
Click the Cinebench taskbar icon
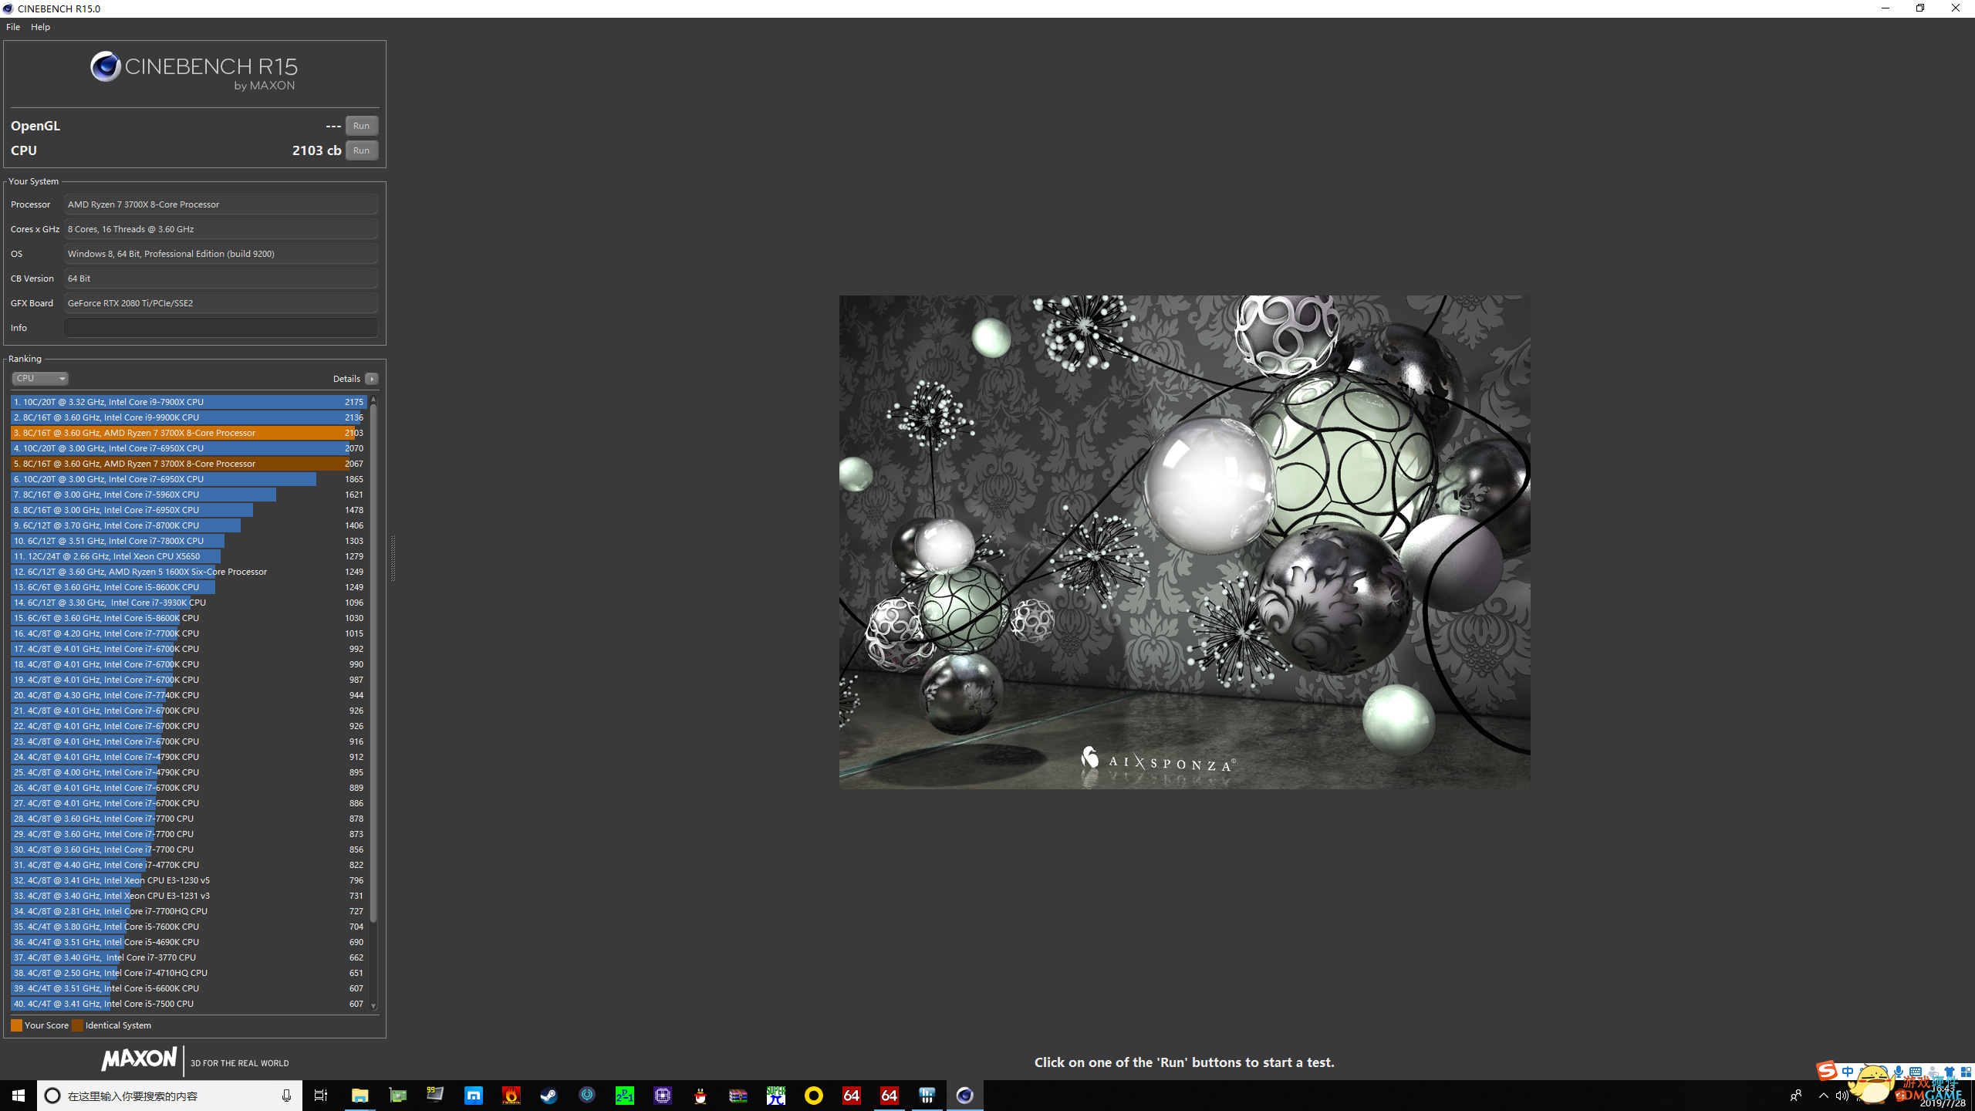(964, 1096)
